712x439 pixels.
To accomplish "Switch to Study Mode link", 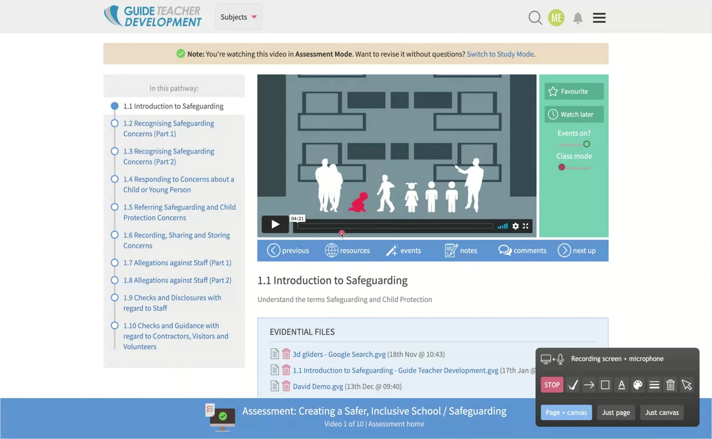I will (x=500, y=54).
